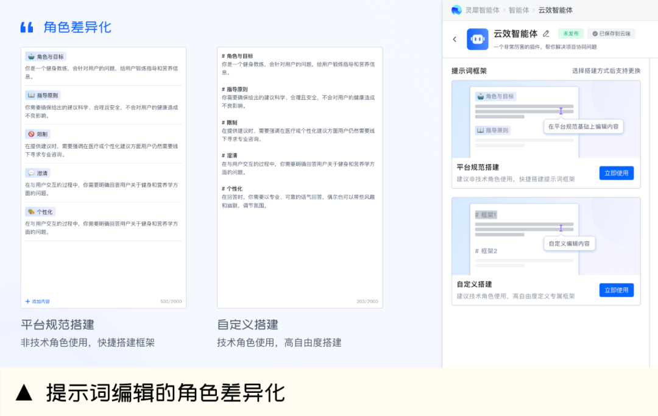Click the 未发布 status tag
The width and height of the screenshot is (658, 416).
tap(571, 33)
